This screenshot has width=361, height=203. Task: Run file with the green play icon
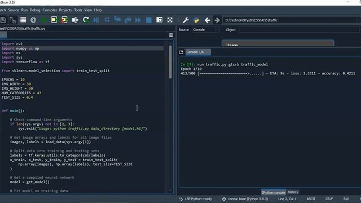(43, 20)
